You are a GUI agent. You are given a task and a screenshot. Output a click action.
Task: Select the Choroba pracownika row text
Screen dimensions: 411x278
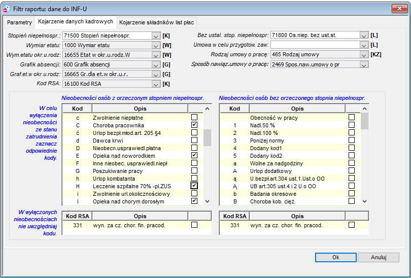[118, 125]
